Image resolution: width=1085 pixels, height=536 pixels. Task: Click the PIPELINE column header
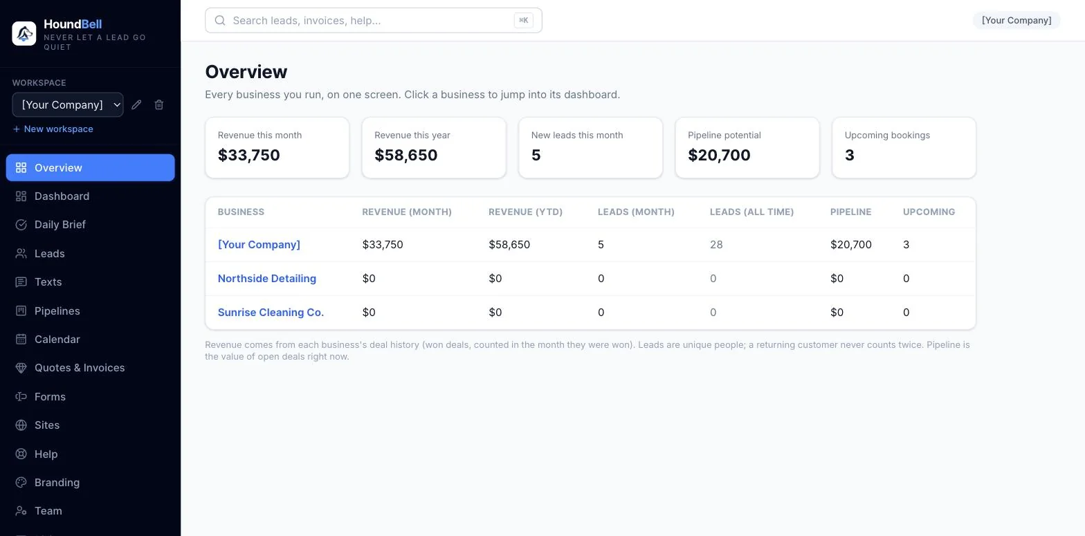(851, 212)
